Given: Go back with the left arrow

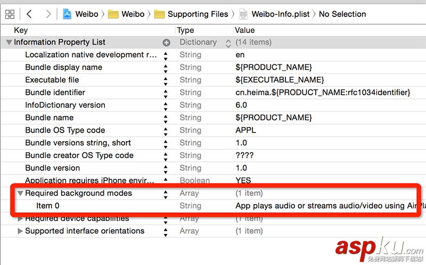Looking at the screenshot, I should [x=29, y=14].
